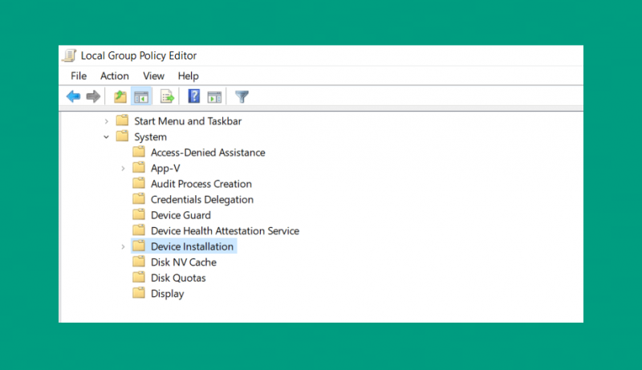642x370 pixels.
Task: Open the View menu
Action: click(x=153, y=76)
